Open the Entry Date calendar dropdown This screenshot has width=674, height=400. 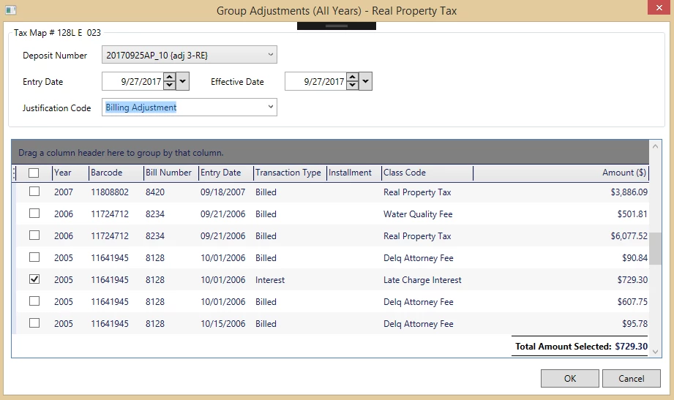(x=183, y=82)
